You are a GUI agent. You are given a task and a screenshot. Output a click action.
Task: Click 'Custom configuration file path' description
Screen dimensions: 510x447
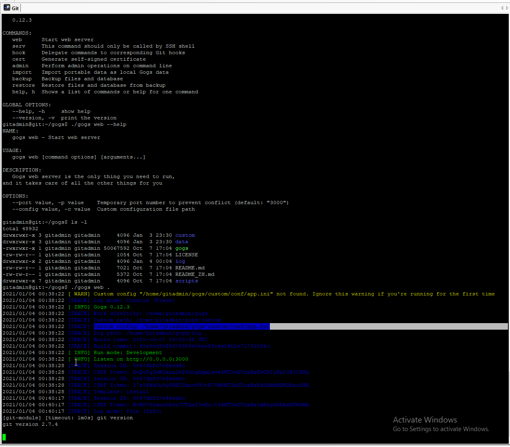[146, 209]
